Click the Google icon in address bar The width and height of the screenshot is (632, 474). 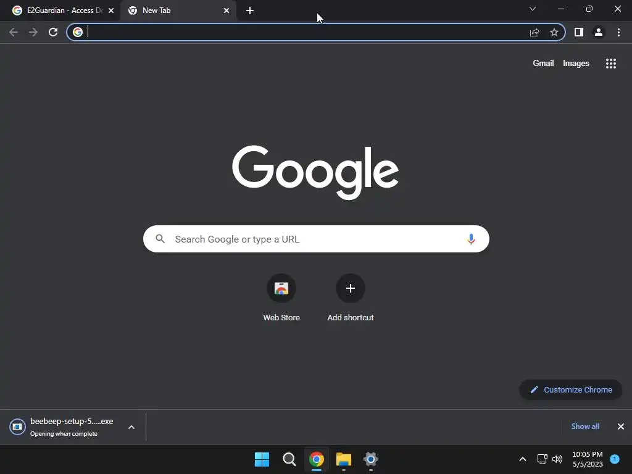click(x=78, y=32)
